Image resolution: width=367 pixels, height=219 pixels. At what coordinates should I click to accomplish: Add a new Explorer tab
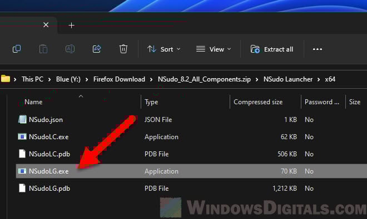[x=71, y=25]
